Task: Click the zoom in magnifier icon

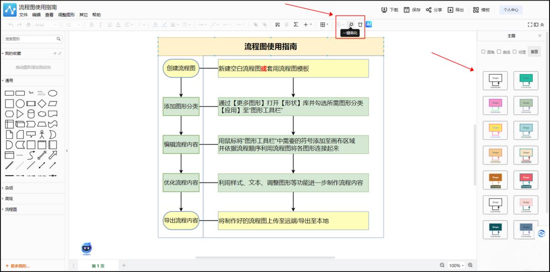Action: coord(470,266)
